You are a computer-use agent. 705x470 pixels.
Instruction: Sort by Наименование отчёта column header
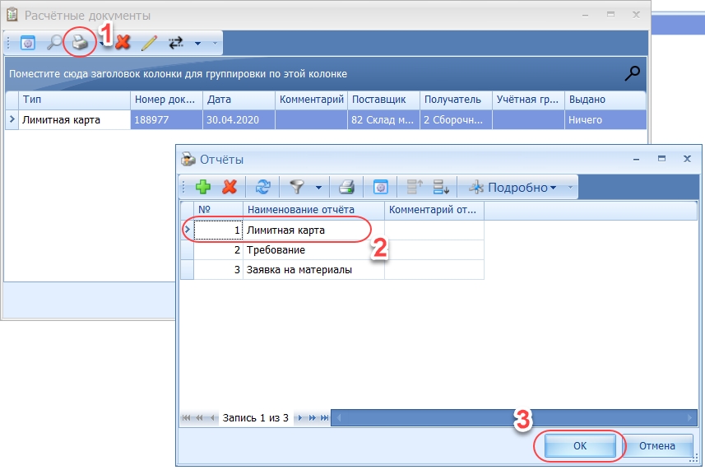313,210
